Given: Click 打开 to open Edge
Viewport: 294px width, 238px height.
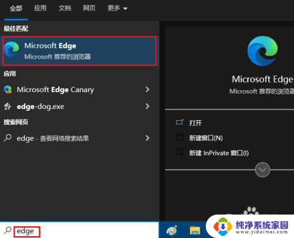Looking at the screenshot, I should pos(195,123).
